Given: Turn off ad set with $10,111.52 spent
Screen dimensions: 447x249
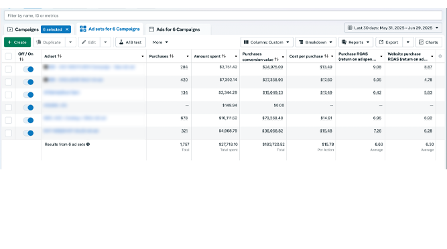Looking at the screenshot, I should pyautogui.click(x=28, y=120).
